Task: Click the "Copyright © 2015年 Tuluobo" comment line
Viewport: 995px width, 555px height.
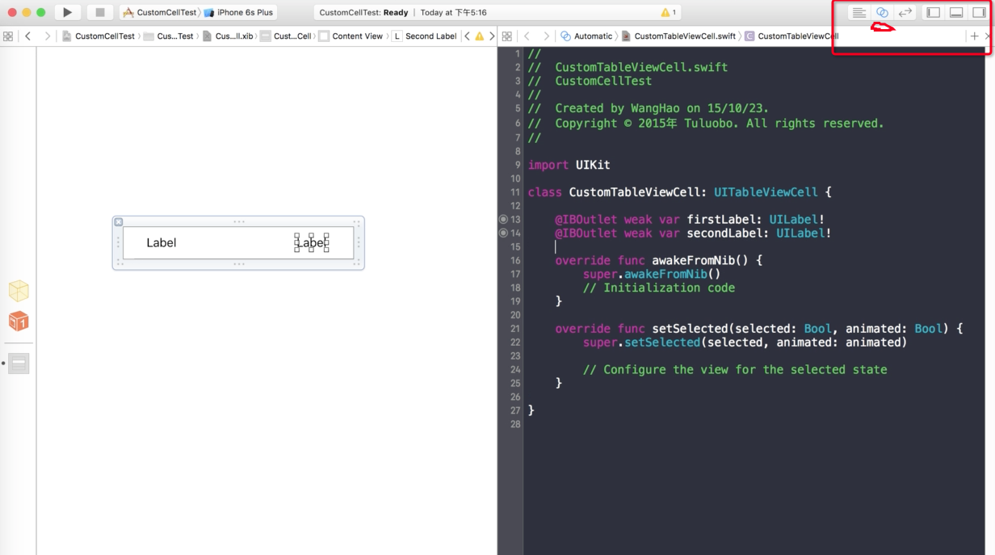Action: pos(706,124)
